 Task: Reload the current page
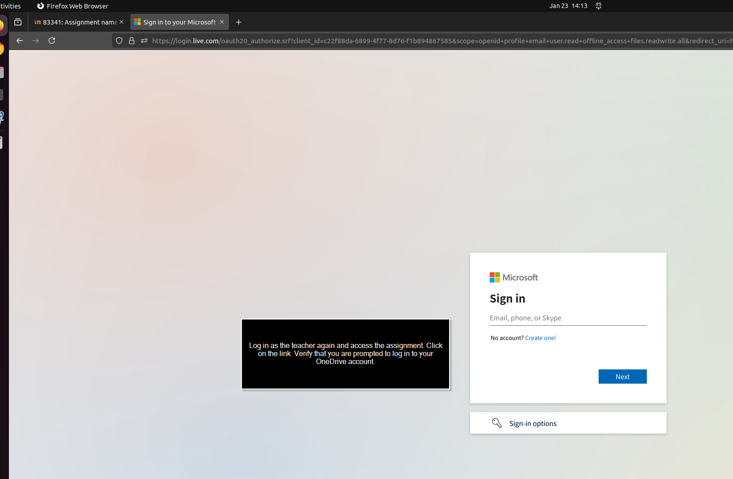click(x=52, y=41)
